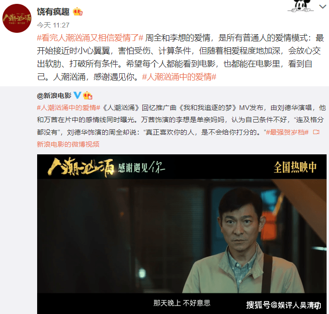Screen dimensions: 329x314
Task: Open #人潮汹涌中的爱情# tag in reposted text
Action: tap(69, 108)
